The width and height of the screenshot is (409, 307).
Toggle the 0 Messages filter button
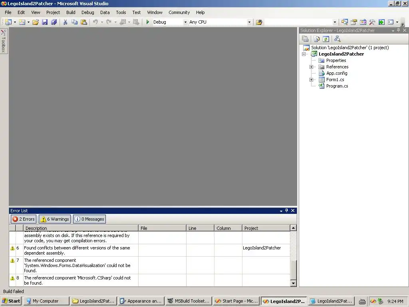click(x=89, y=219)
